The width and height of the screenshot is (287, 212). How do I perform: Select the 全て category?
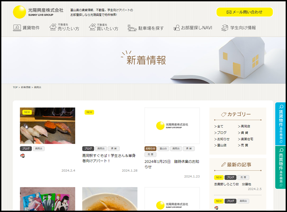tap(219, 126)
